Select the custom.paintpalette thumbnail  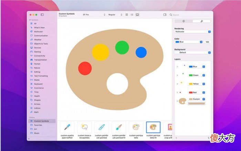tap(136, 127)
